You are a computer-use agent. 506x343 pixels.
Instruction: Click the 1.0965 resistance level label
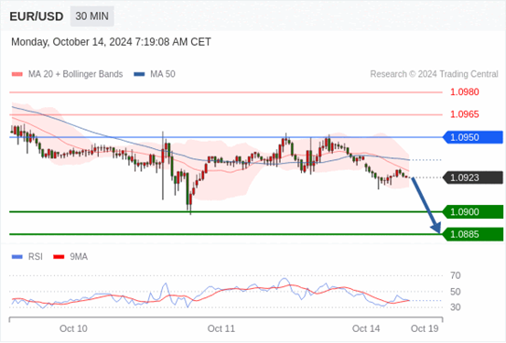[465, 114]
